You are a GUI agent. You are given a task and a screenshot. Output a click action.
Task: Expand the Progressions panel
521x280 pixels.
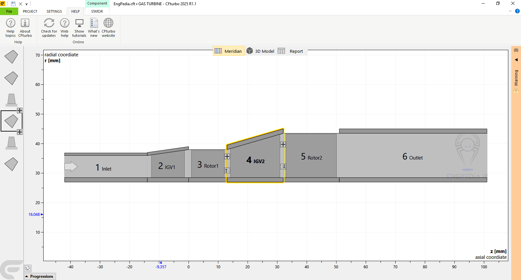point(40,276)
